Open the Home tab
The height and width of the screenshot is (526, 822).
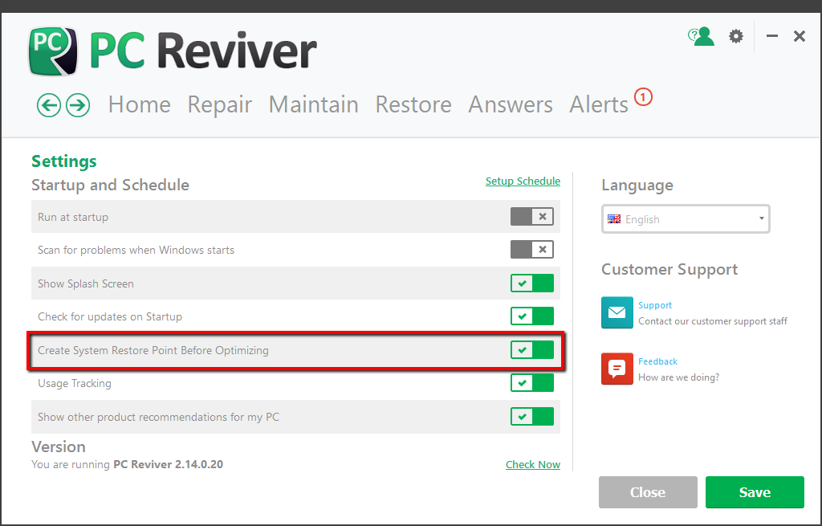(140, 104)
